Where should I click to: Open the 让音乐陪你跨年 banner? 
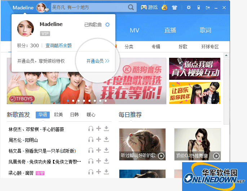[x=195, y=93]
